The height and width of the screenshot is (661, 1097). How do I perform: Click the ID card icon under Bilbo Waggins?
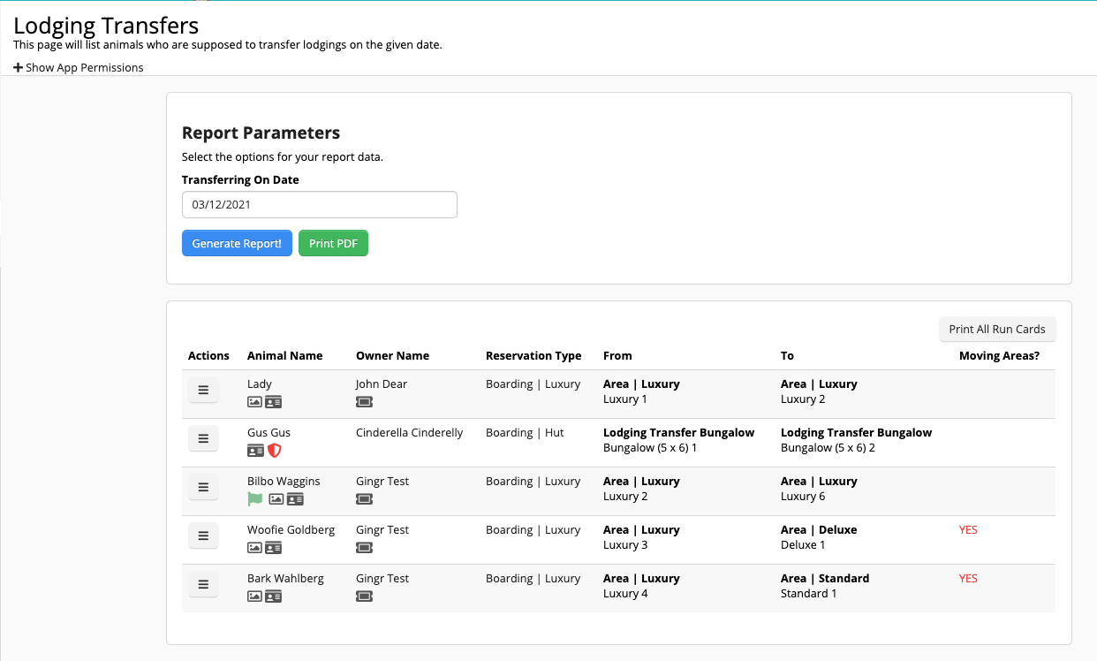295,498
